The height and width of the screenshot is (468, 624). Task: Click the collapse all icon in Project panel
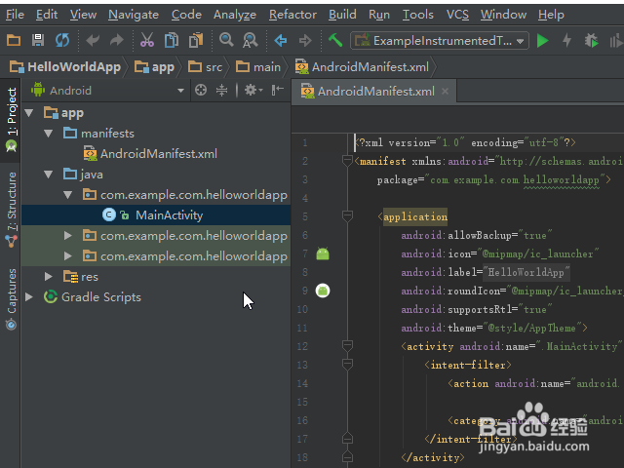221,91
